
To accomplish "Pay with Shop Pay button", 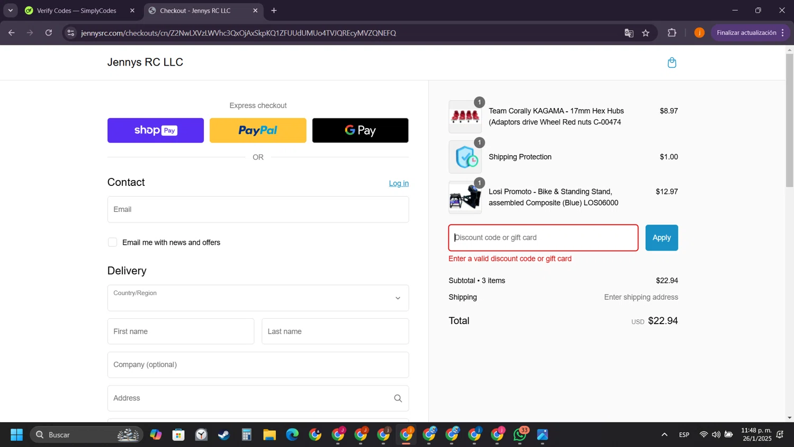I will pyautogui.click(x=156, y=130).
